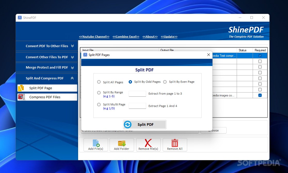This screenshot has height=173, width=288.
Task: Toggle Required checkbox in the highlighted first row
Action: [260, 55]
